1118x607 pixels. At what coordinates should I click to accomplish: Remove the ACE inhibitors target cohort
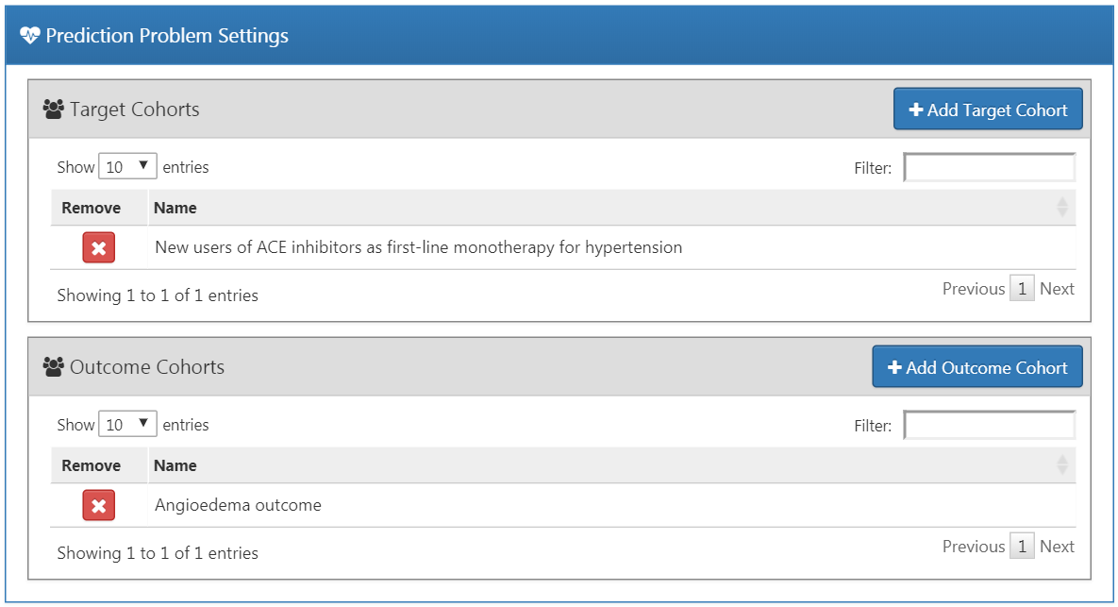pyautogui.click(x=98, y=247)
